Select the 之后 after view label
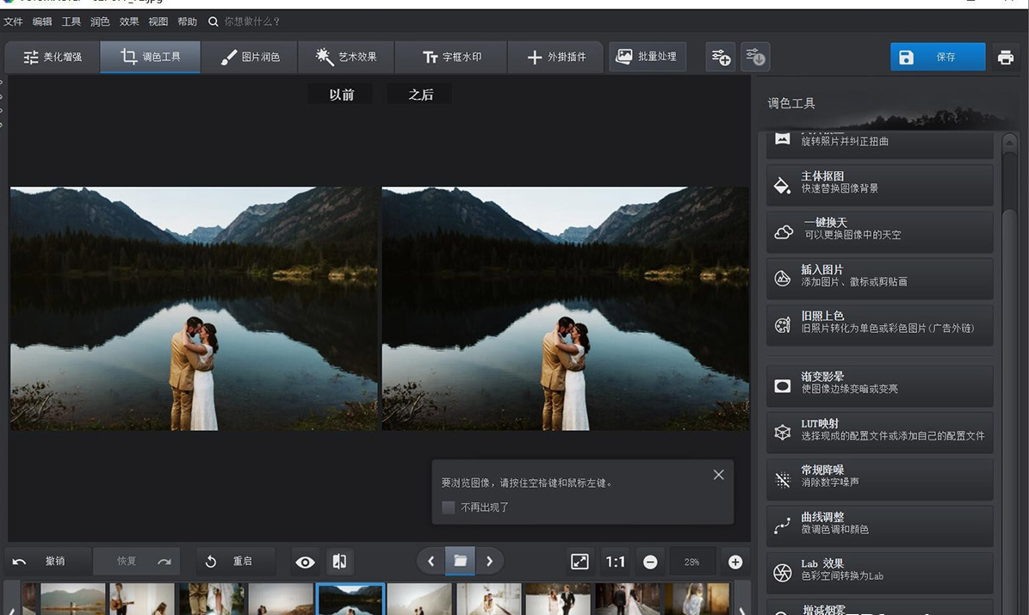The image size is (1029, 615). (x=420, y=95)
